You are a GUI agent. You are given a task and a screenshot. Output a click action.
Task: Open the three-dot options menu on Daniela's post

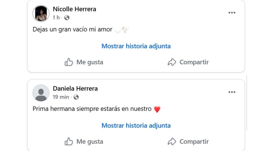click(x=232, y=92)
